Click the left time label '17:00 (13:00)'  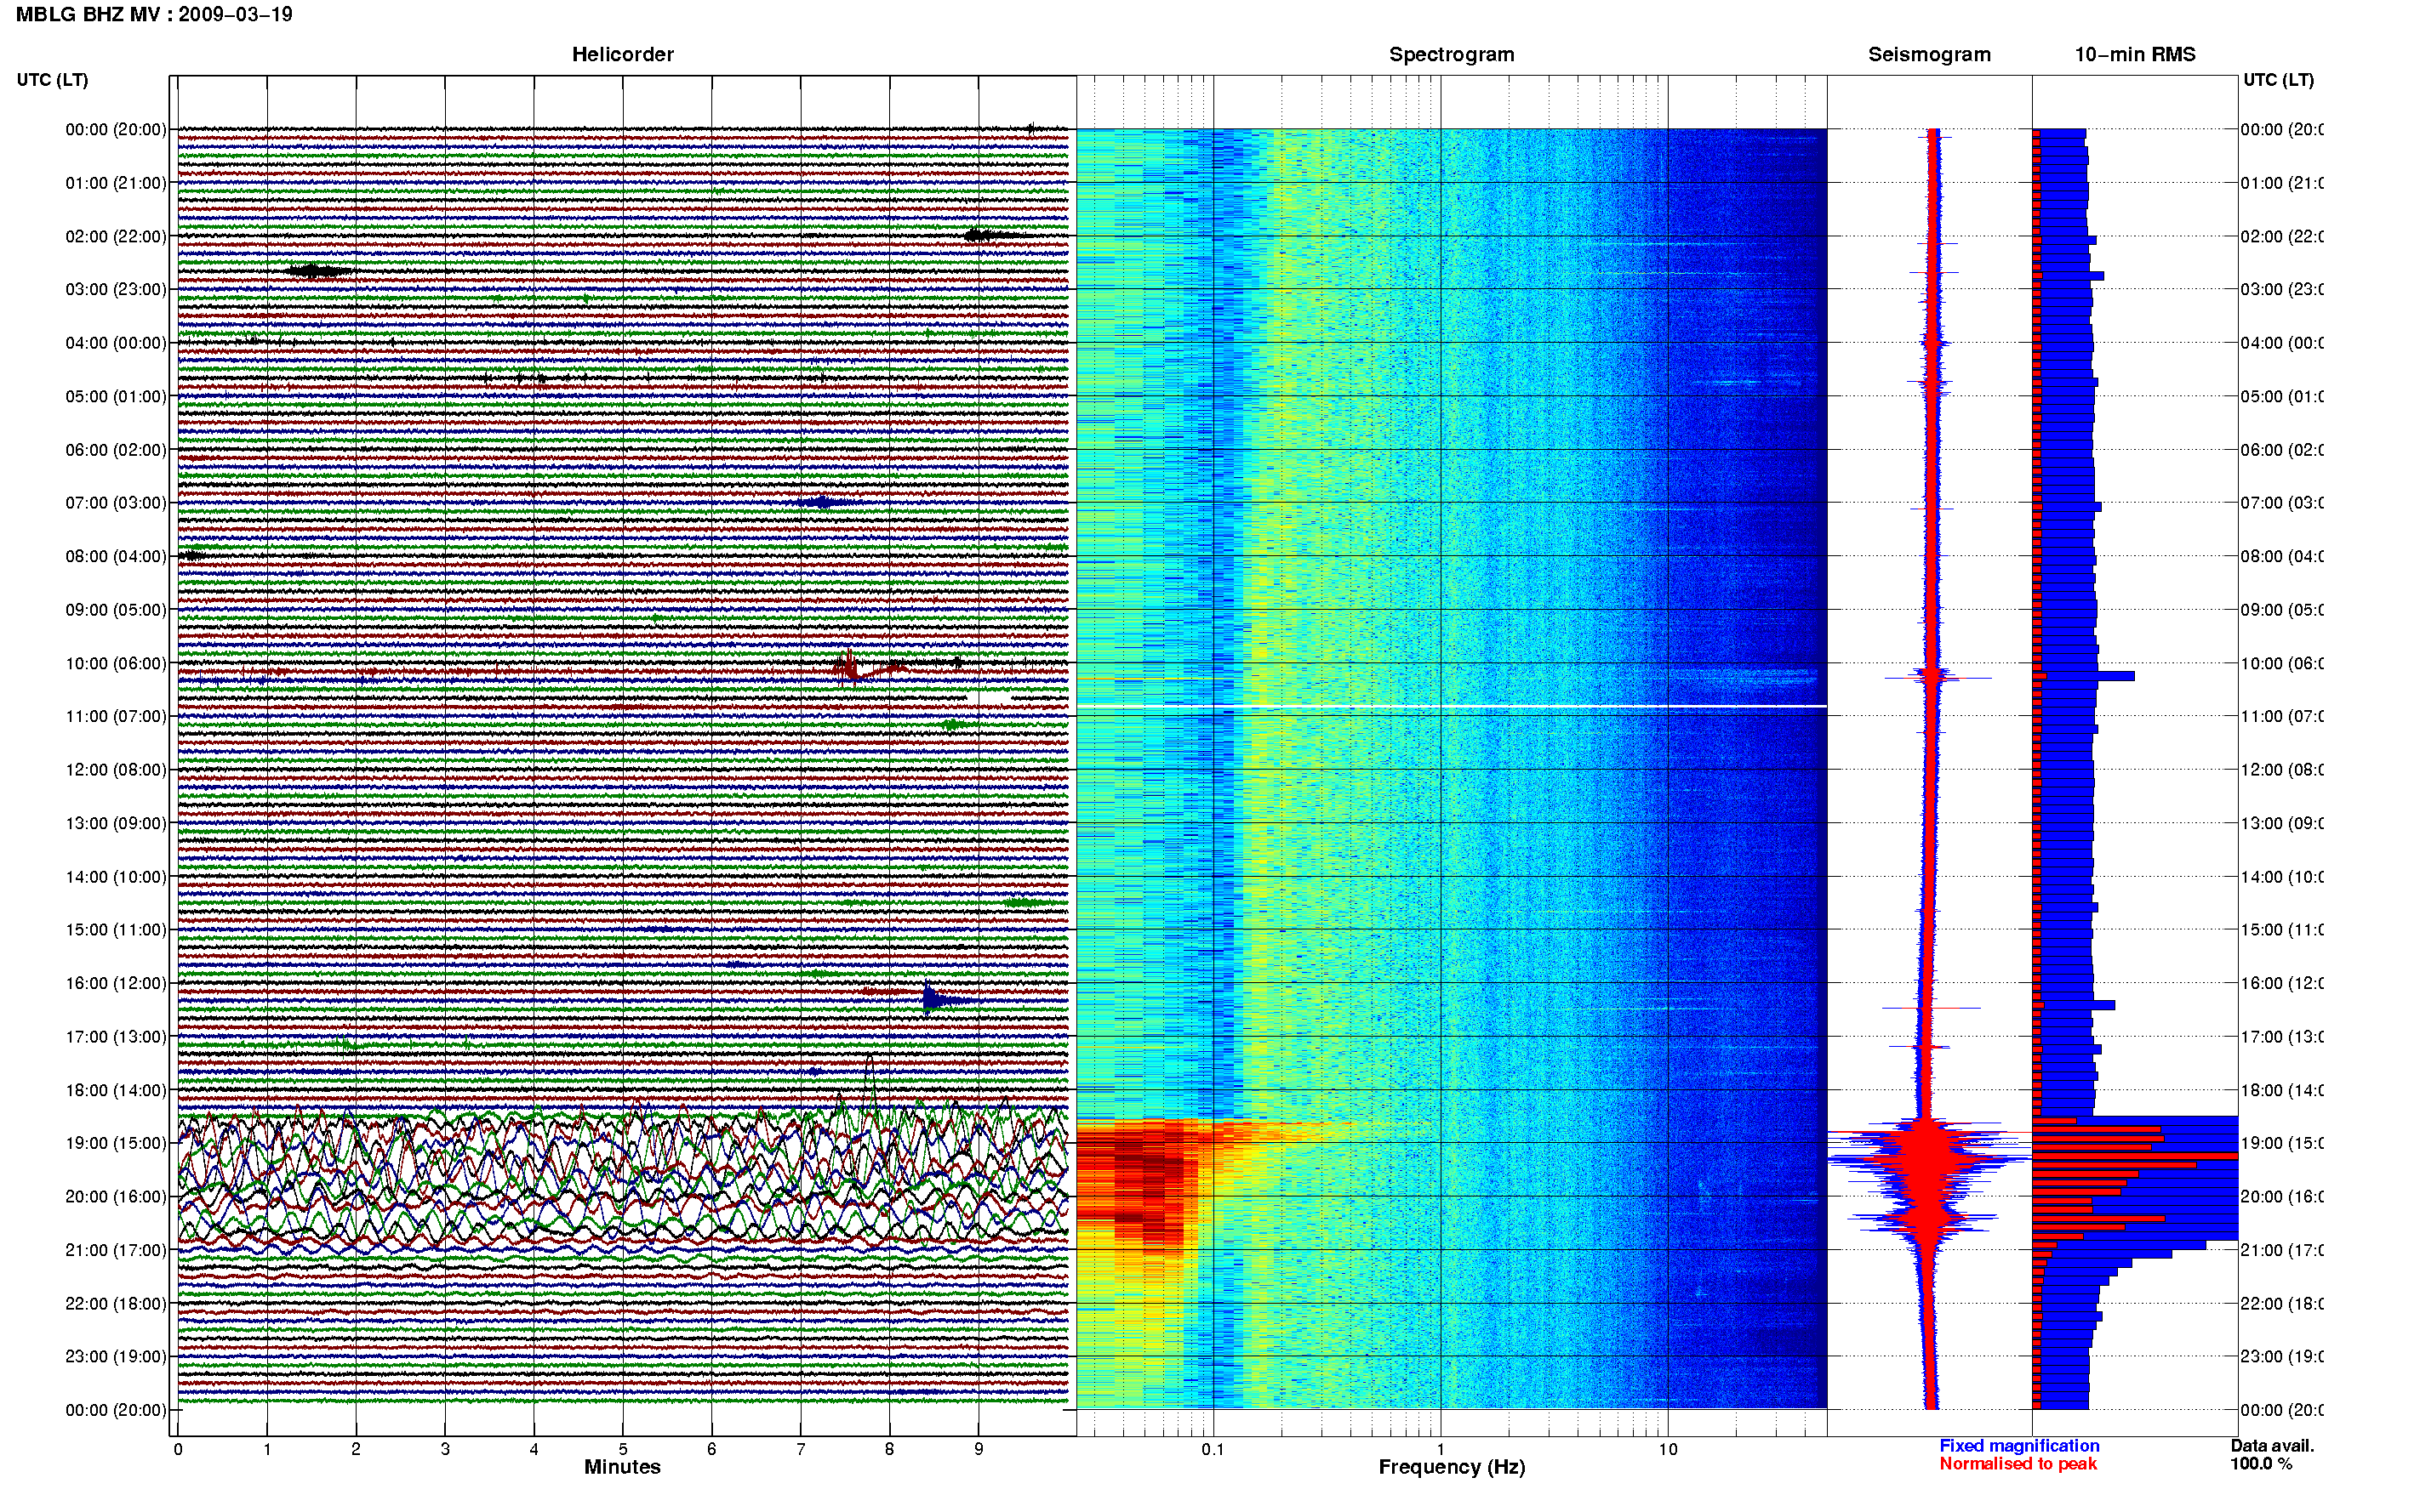(116, 1037)
